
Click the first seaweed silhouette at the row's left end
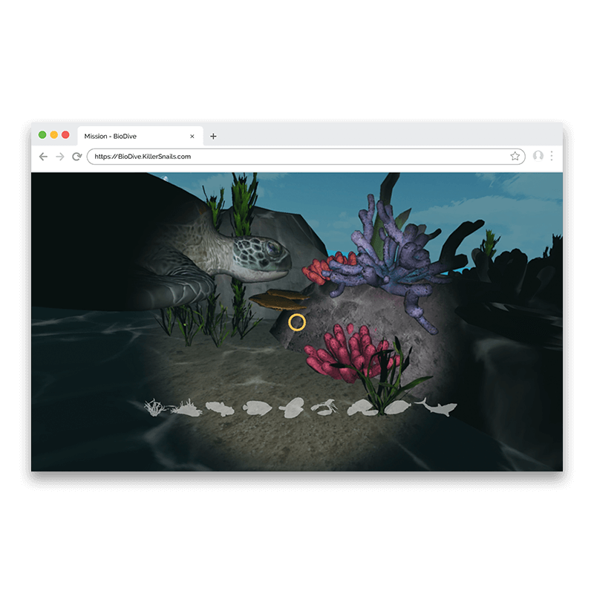tap(154, 407)
